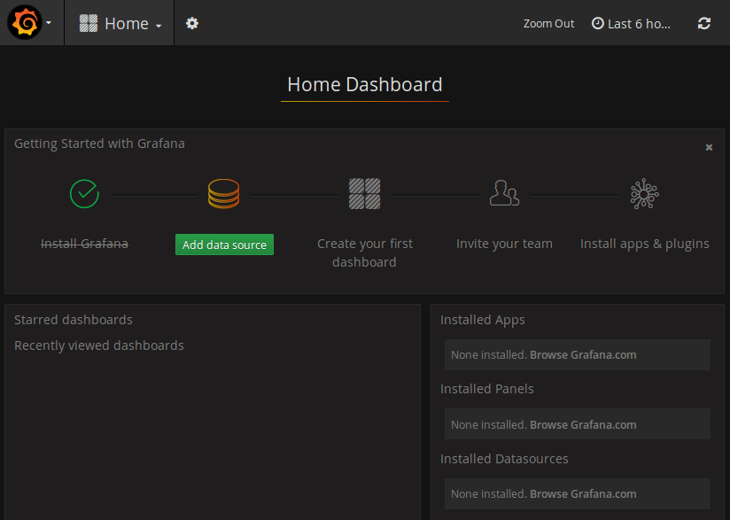Click the Invite your team users icon
The height and width of the screenshot is (520, 730).
tap(504, 193)
